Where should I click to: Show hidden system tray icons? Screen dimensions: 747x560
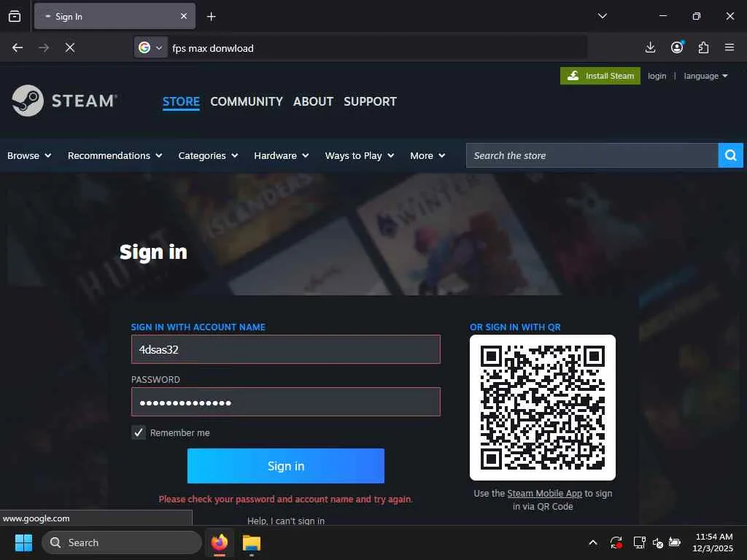[593, 542]
